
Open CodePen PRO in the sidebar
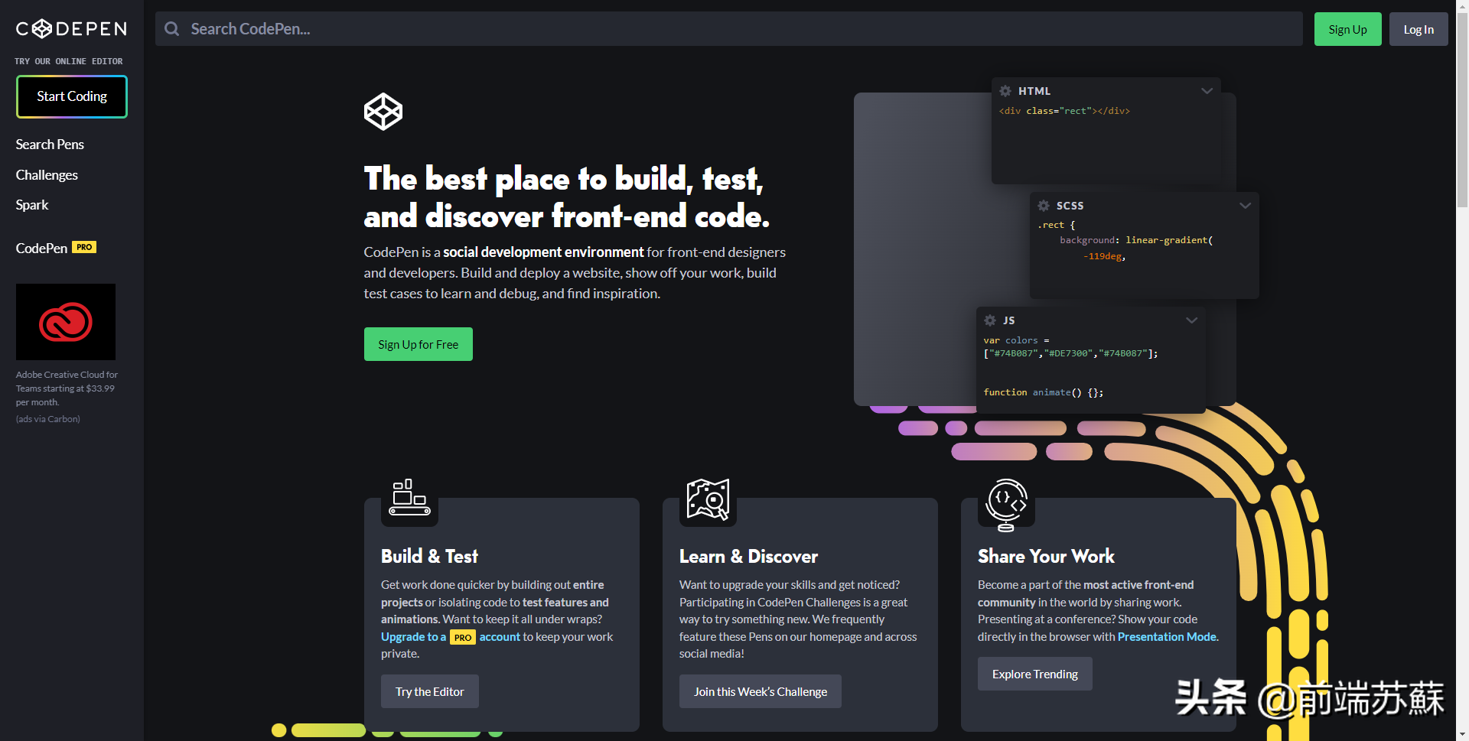(x=56, y=248)
